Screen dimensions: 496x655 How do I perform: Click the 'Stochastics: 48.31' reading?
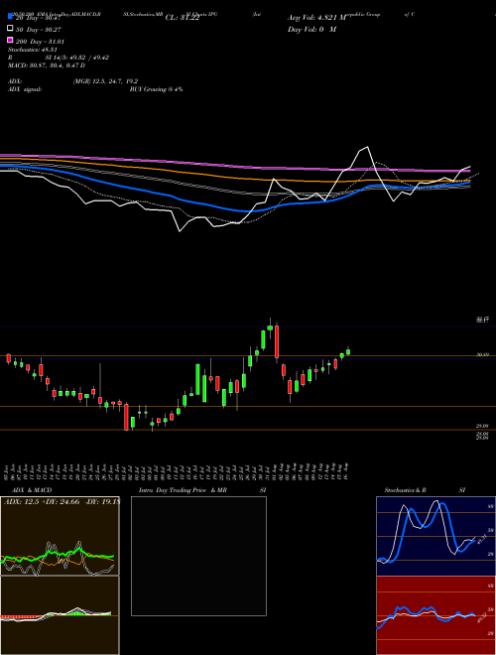coord(32,50)
